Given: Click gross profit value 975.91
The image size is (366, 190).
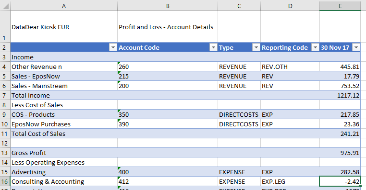Looking at the screenshot, I should 340,153.
